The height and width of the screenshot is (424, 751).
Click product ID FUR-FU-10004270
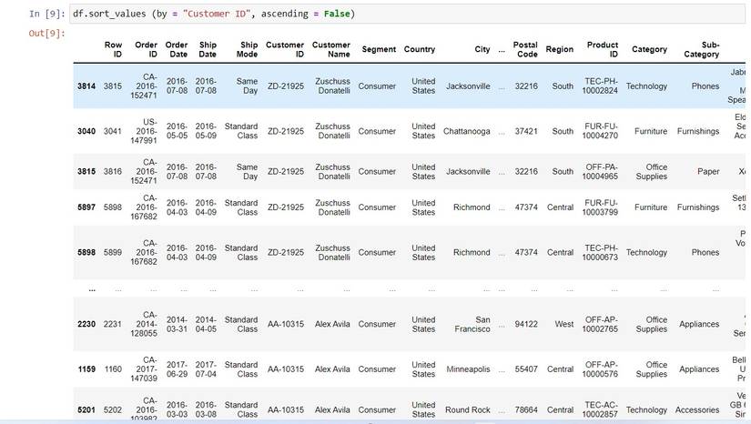tap(600, 131)
